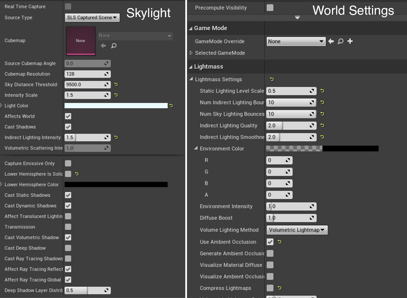
Task: Reset Lightmass Settings to defaults
Action: [272, 79]
